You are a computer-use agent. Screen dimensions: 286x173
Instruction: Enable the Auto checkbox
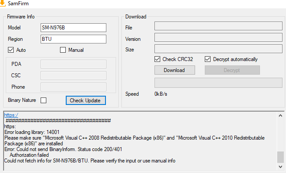tap(11, 50)
